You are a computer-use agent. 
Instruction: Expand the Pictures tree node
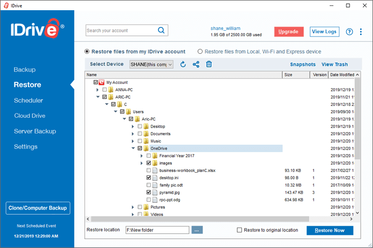pos(133,207)
